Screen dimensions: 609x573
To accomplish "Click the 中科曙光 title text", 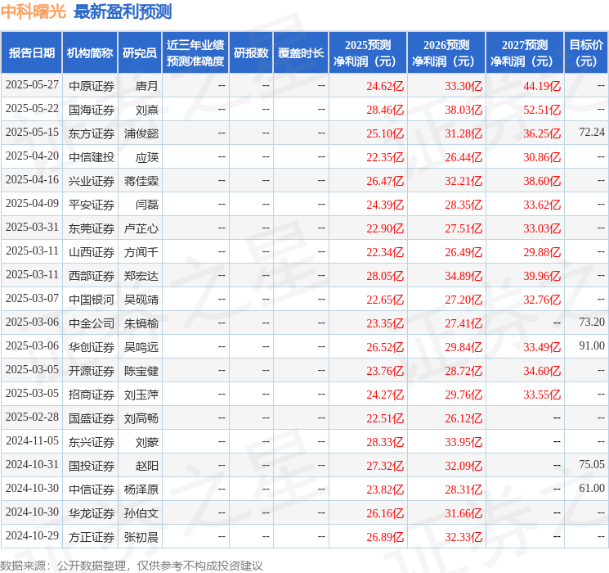I will pos(34,11).
